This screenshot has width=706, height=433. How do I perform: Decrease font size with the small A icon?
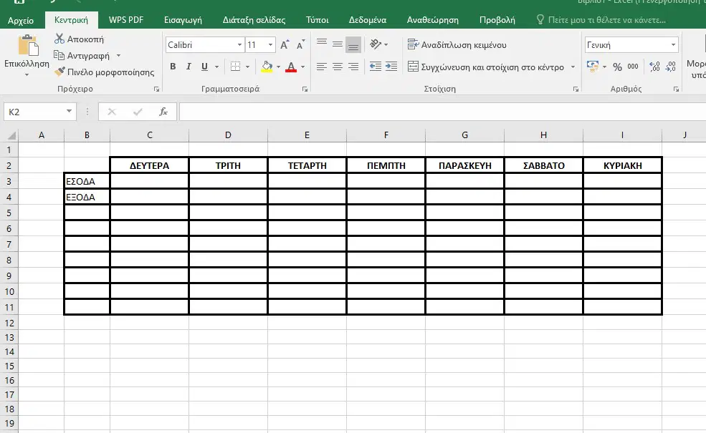click(300, 44)
